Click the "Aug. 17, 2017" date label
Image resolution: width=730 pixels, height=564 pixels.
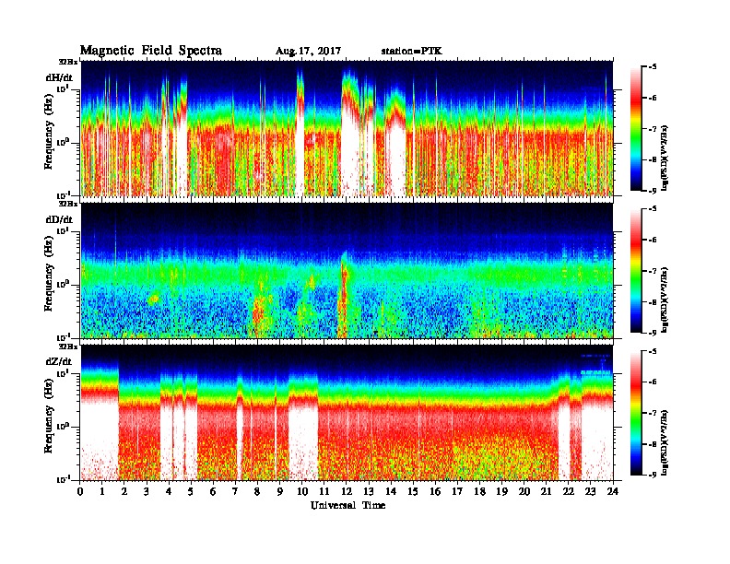coord(308,52)
